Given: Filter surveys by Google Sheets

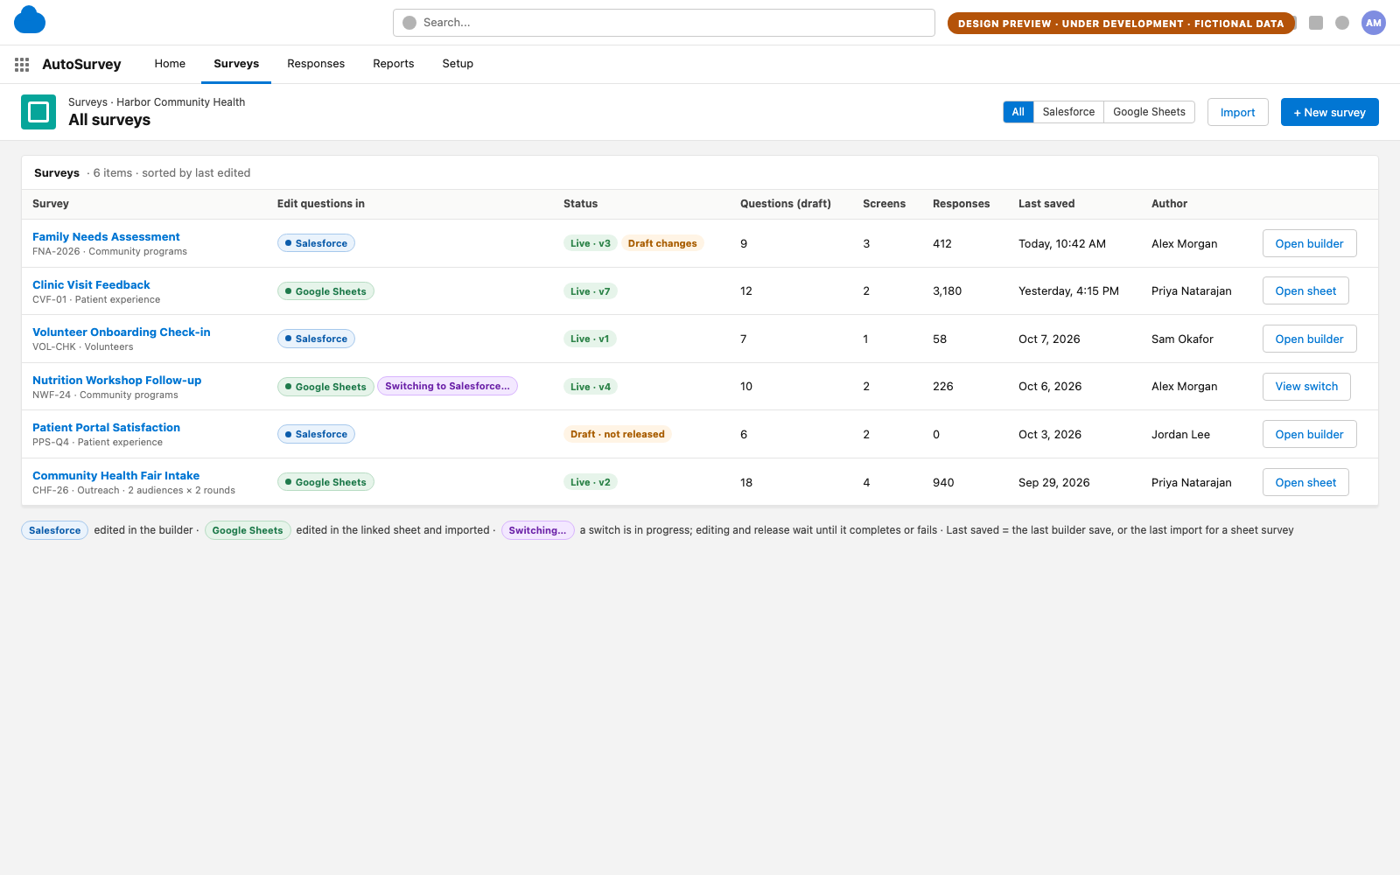Looking at the screenshot, I should [1149, 112].
